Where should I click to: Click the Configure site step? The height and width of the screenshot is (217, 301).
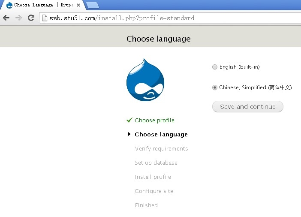[154, 191]
